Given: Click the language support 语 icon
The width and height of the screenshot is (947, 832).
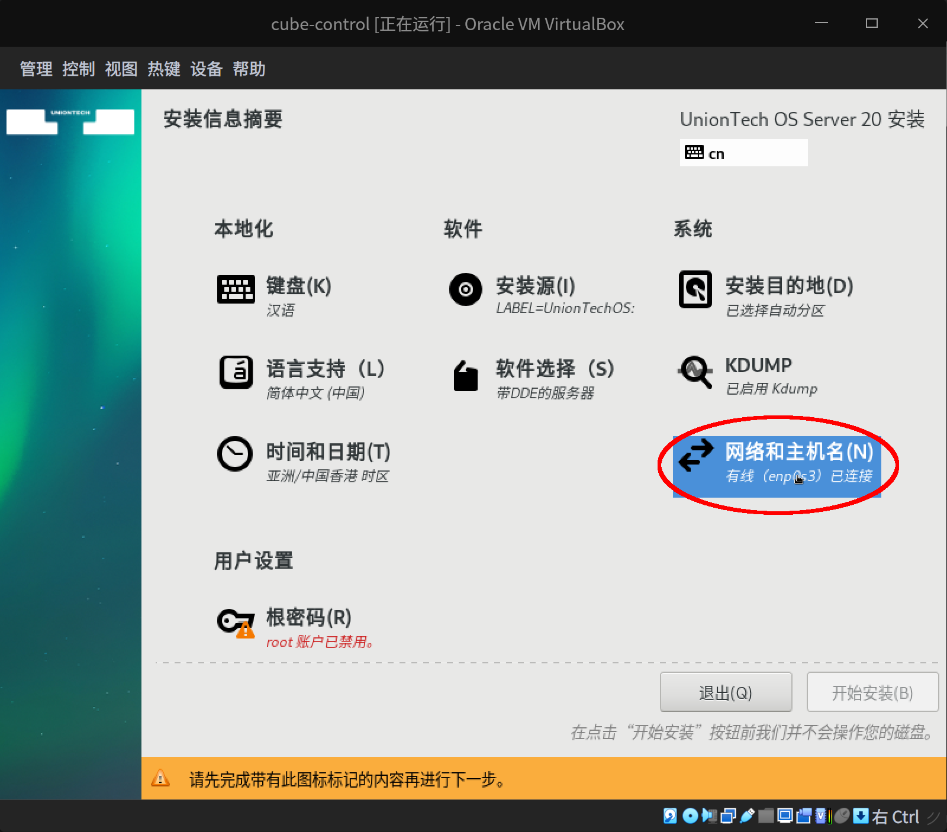Looking at the screenshot, I should click(236, 373).
